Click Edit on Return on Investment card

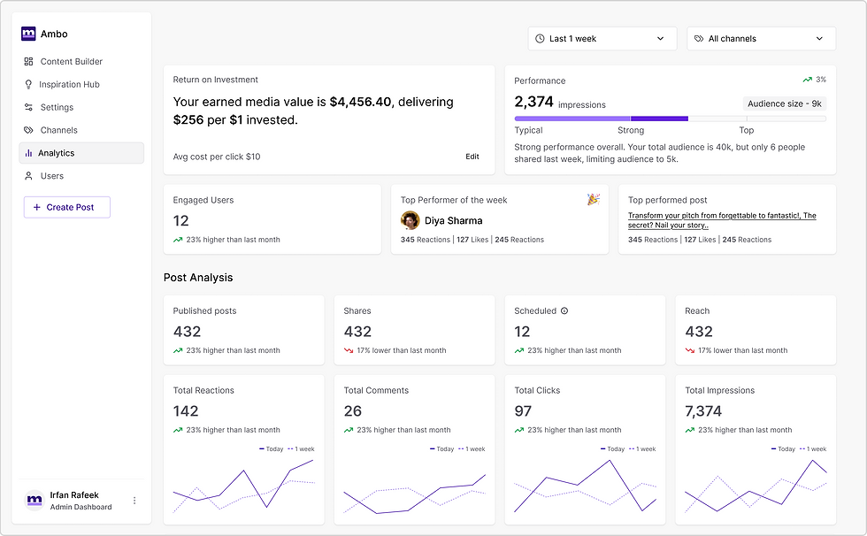pyautogui.click(x=472, y=157)
